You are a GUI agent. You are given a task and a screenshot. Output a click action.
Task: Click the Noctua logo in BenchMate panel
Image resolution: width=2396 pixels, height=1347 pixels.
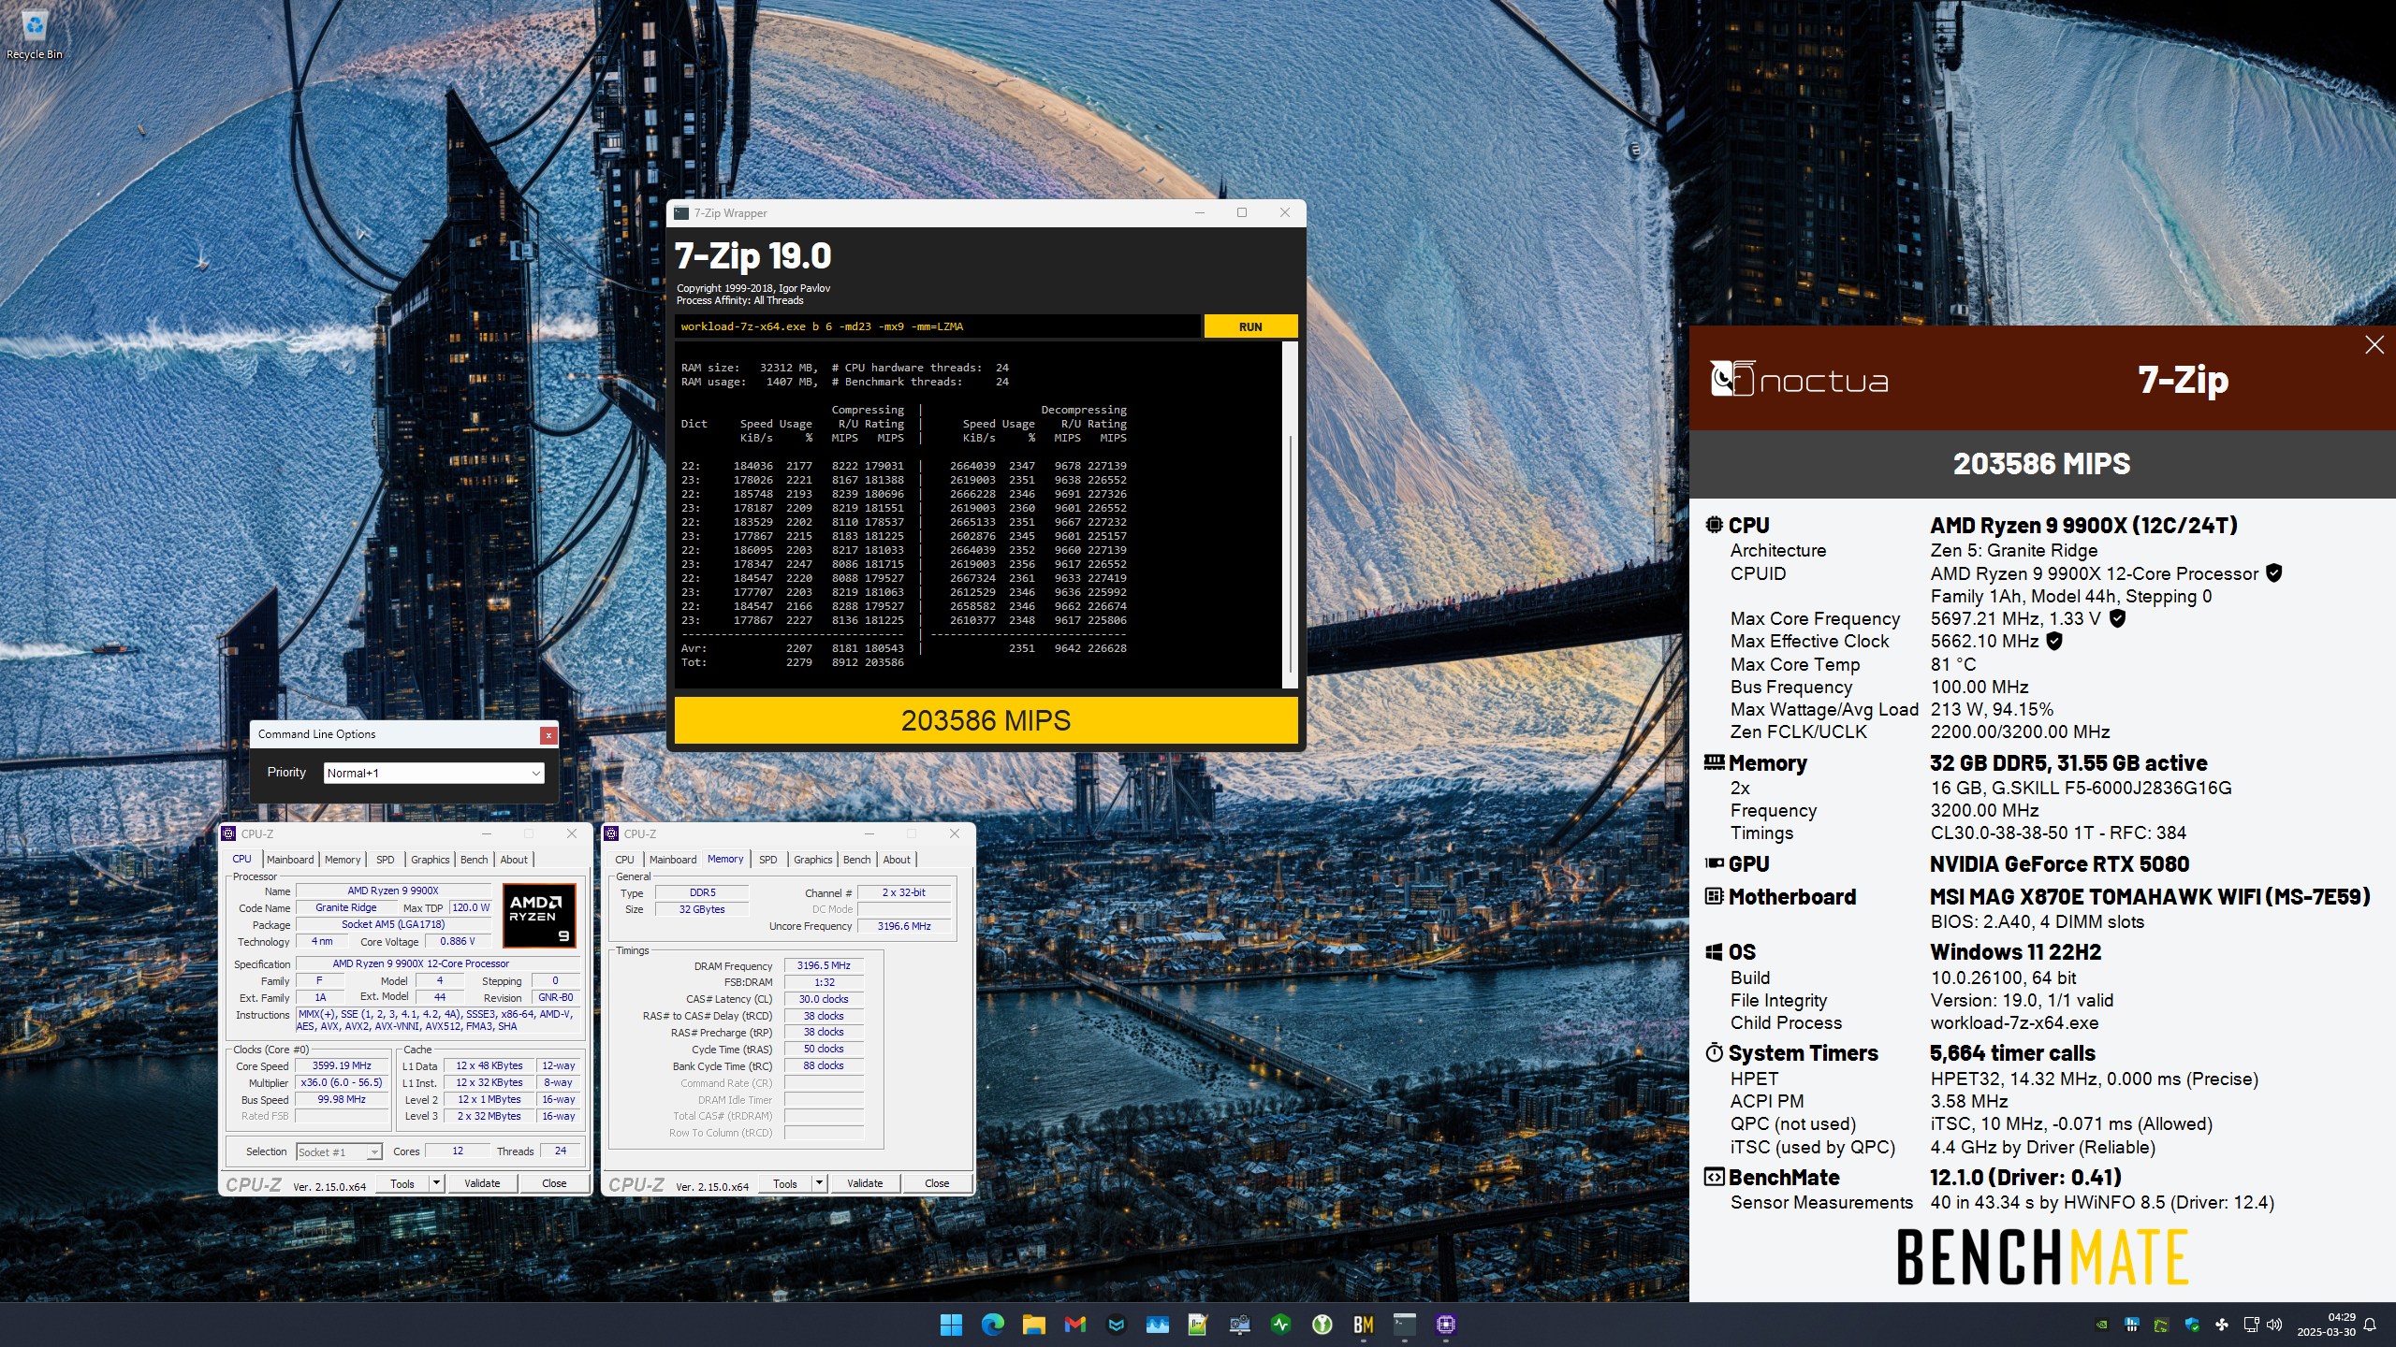click(1799, 379)
